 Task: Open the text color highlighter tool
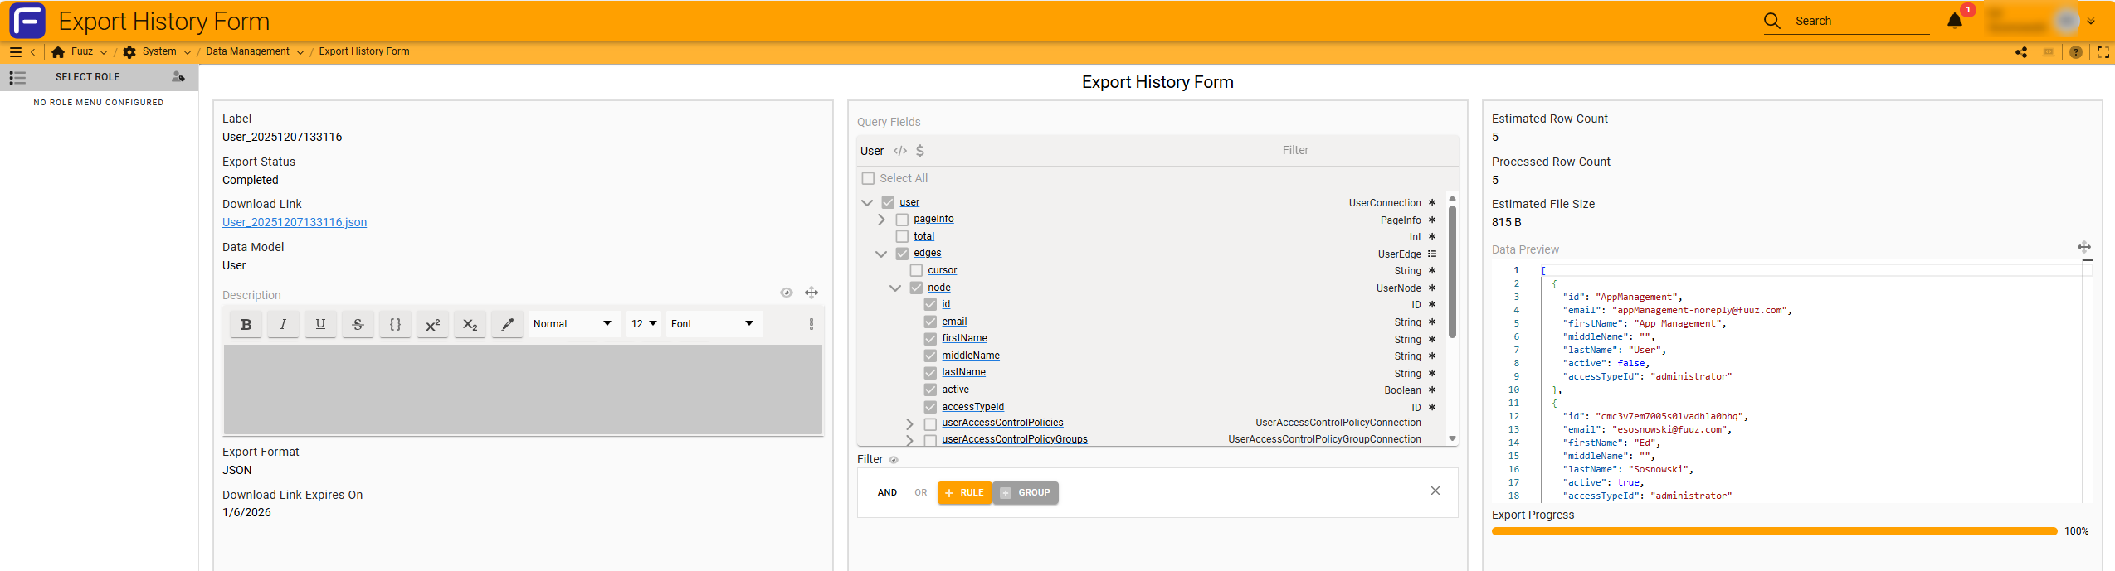(x=507, y=324)
